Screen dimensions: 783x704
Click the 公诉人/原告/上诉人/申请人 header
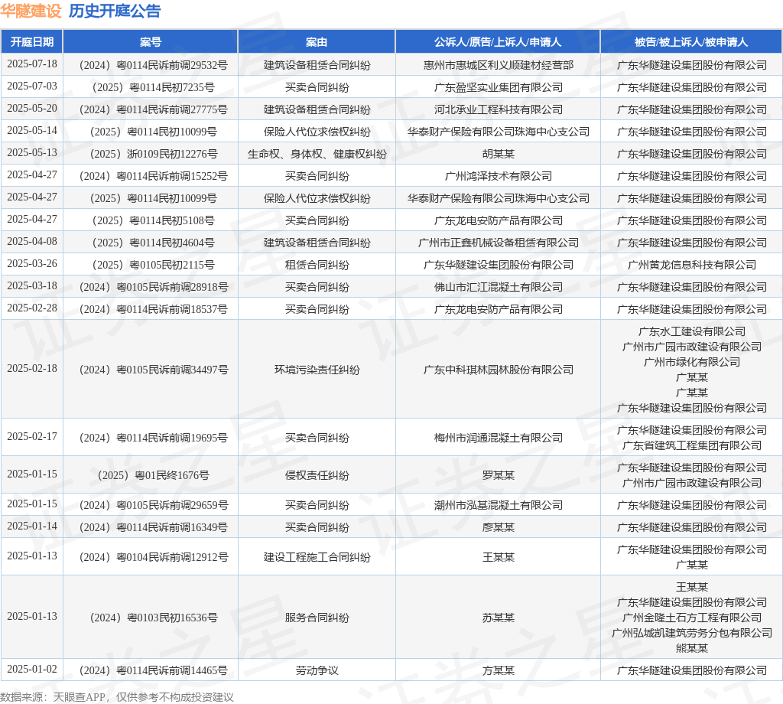pyautogui.click(x=498, y=42)
